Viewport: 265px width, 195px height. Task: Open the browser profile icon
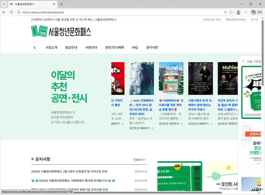tap(238, 12)
